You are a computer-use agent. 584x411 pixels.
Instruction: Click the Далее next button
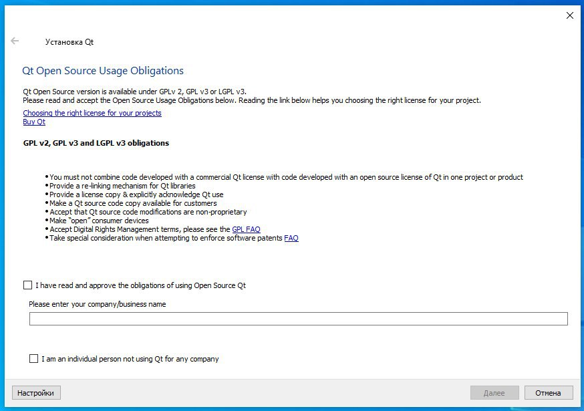click(x=494, y=393)
